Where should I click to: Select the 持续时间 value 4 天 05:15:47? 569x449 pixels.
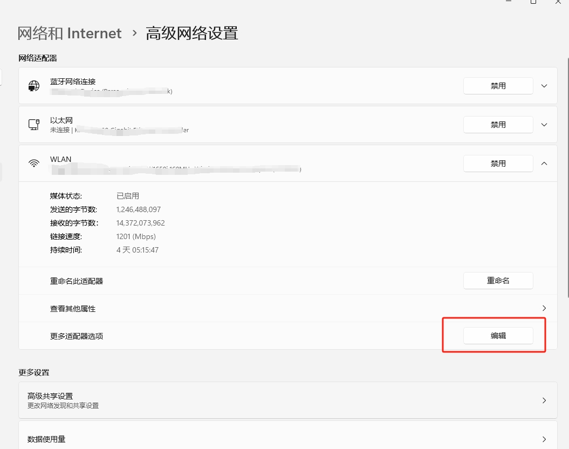(x=138, y=250)
